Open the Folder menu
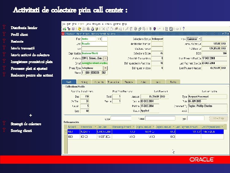The height and width of the screenshot is (173, 230). tap(81, 24)
